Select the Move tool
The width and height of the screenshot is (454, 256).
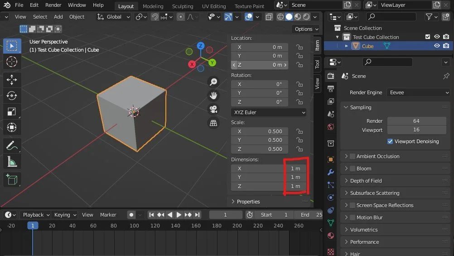(12, 80)
